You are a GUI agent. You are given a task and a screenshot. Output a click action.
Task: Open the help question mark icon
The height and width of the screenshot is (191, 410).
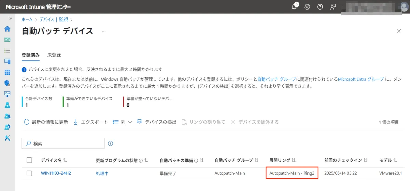[x=320, y=7]
